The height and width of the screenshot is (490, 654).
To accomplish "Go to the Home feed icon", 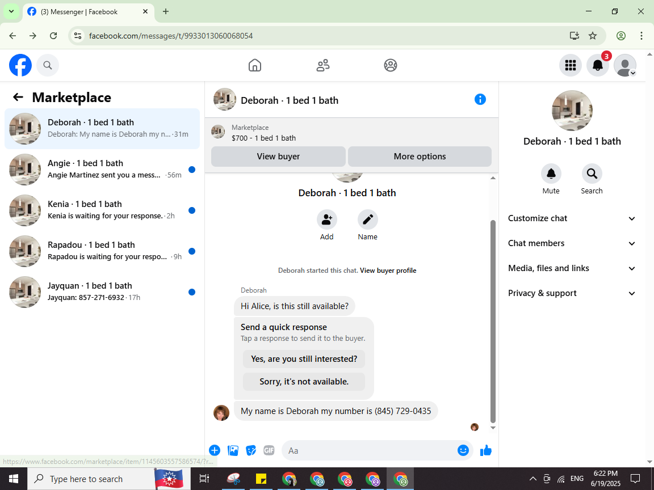I will tap(255, 65).
